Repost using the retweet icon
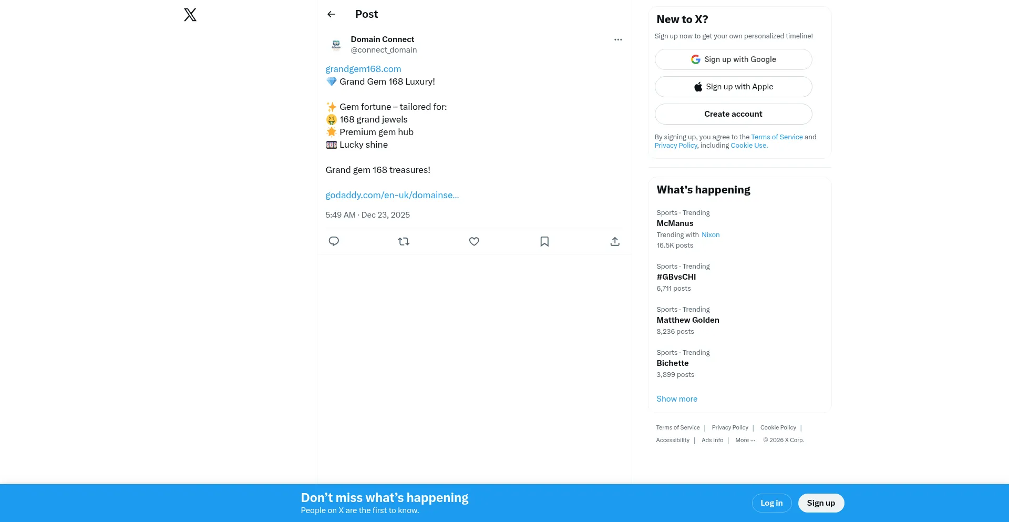The image size is (1009, 522). coord(404,241)
